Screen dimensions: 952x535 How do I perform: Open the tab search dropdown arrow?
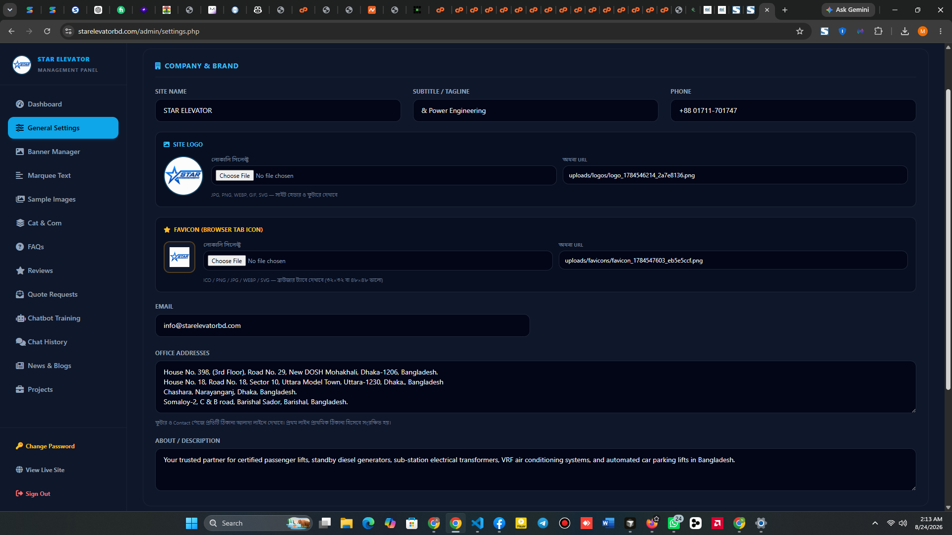pyautogui.click(x=10, y=10)
